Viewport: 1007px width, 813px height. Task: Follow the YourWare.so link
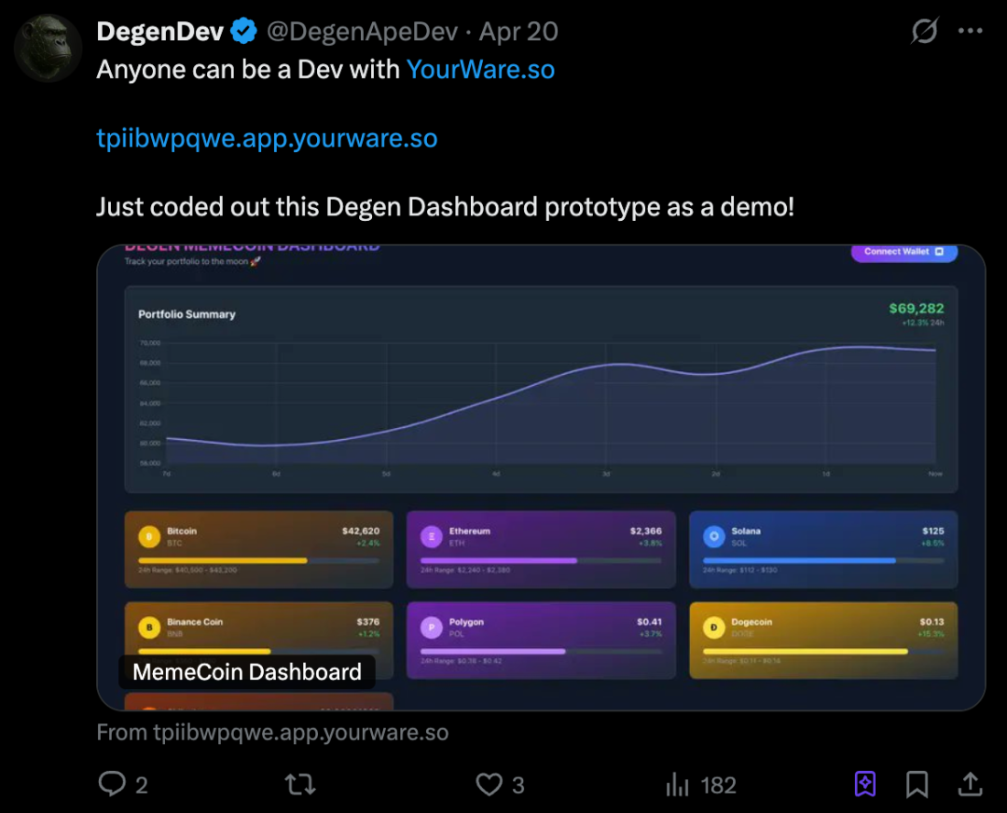click(480, 69)
